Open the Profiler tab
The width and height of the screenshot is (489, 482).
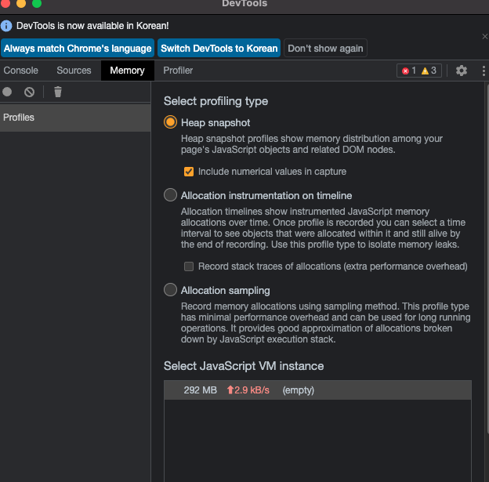tap(178, 71)
